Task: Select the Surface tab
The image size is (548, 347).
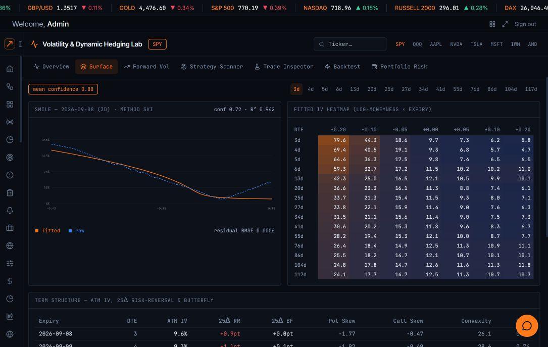Action: (x=96, y=66)
